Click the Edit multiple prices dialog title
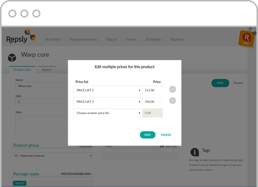The image size is (258, 187). click(125, 67)
